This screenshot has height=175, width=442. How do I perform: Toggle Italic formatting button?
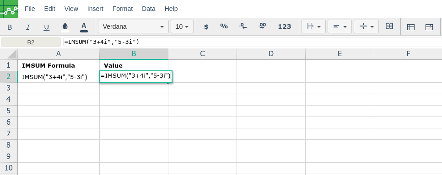click(x=28, y=27)
